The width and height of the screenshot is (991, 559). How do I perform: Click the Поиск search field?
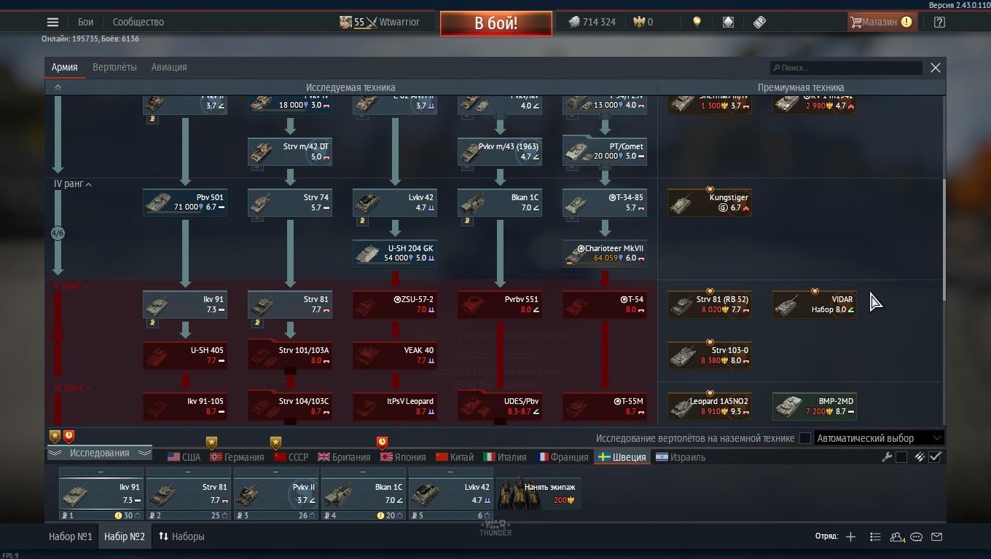(846, 68)
